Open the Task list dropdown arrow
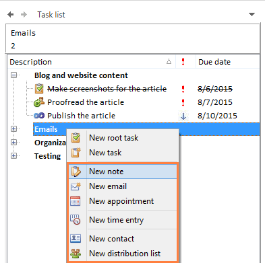 (252, 15)
